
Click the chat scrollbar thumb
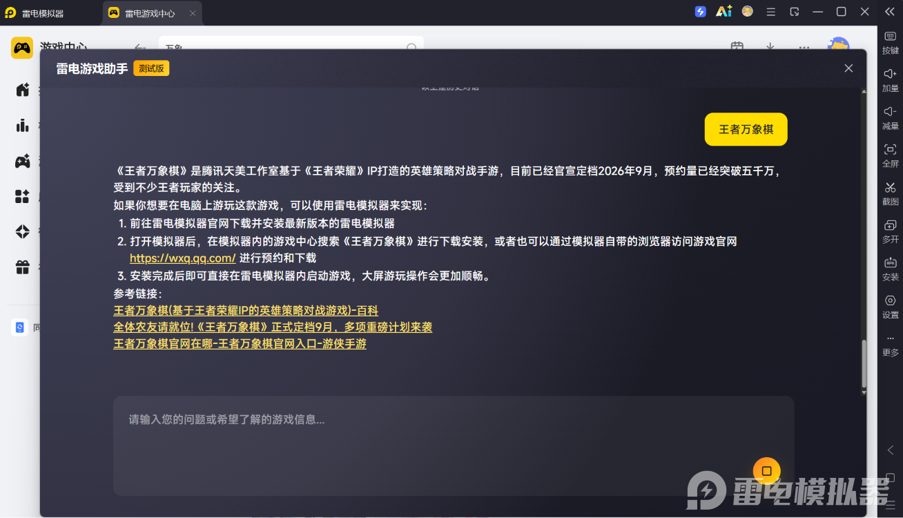[x=863, y=365]
